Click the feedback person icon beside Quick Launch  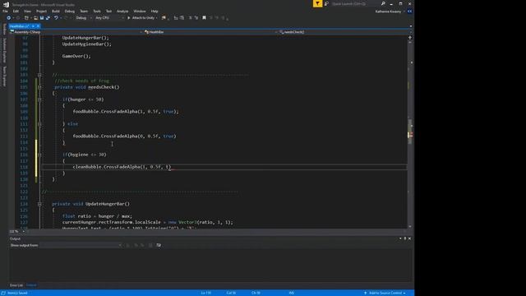(326, 3)
